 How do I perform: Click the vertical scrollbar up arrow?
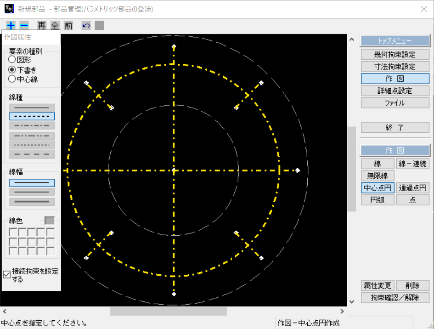tap(351, 40)
